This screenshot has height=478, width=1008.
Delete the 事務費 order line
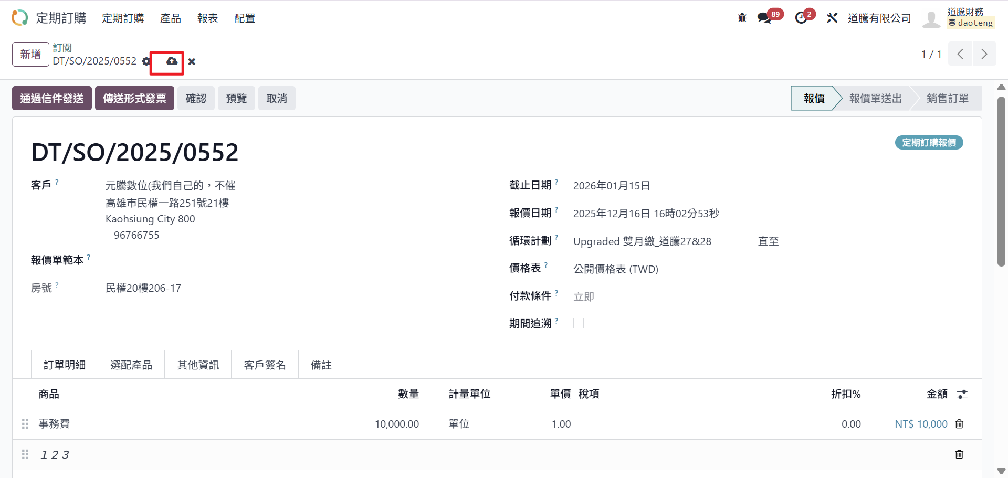coord(959,424)
